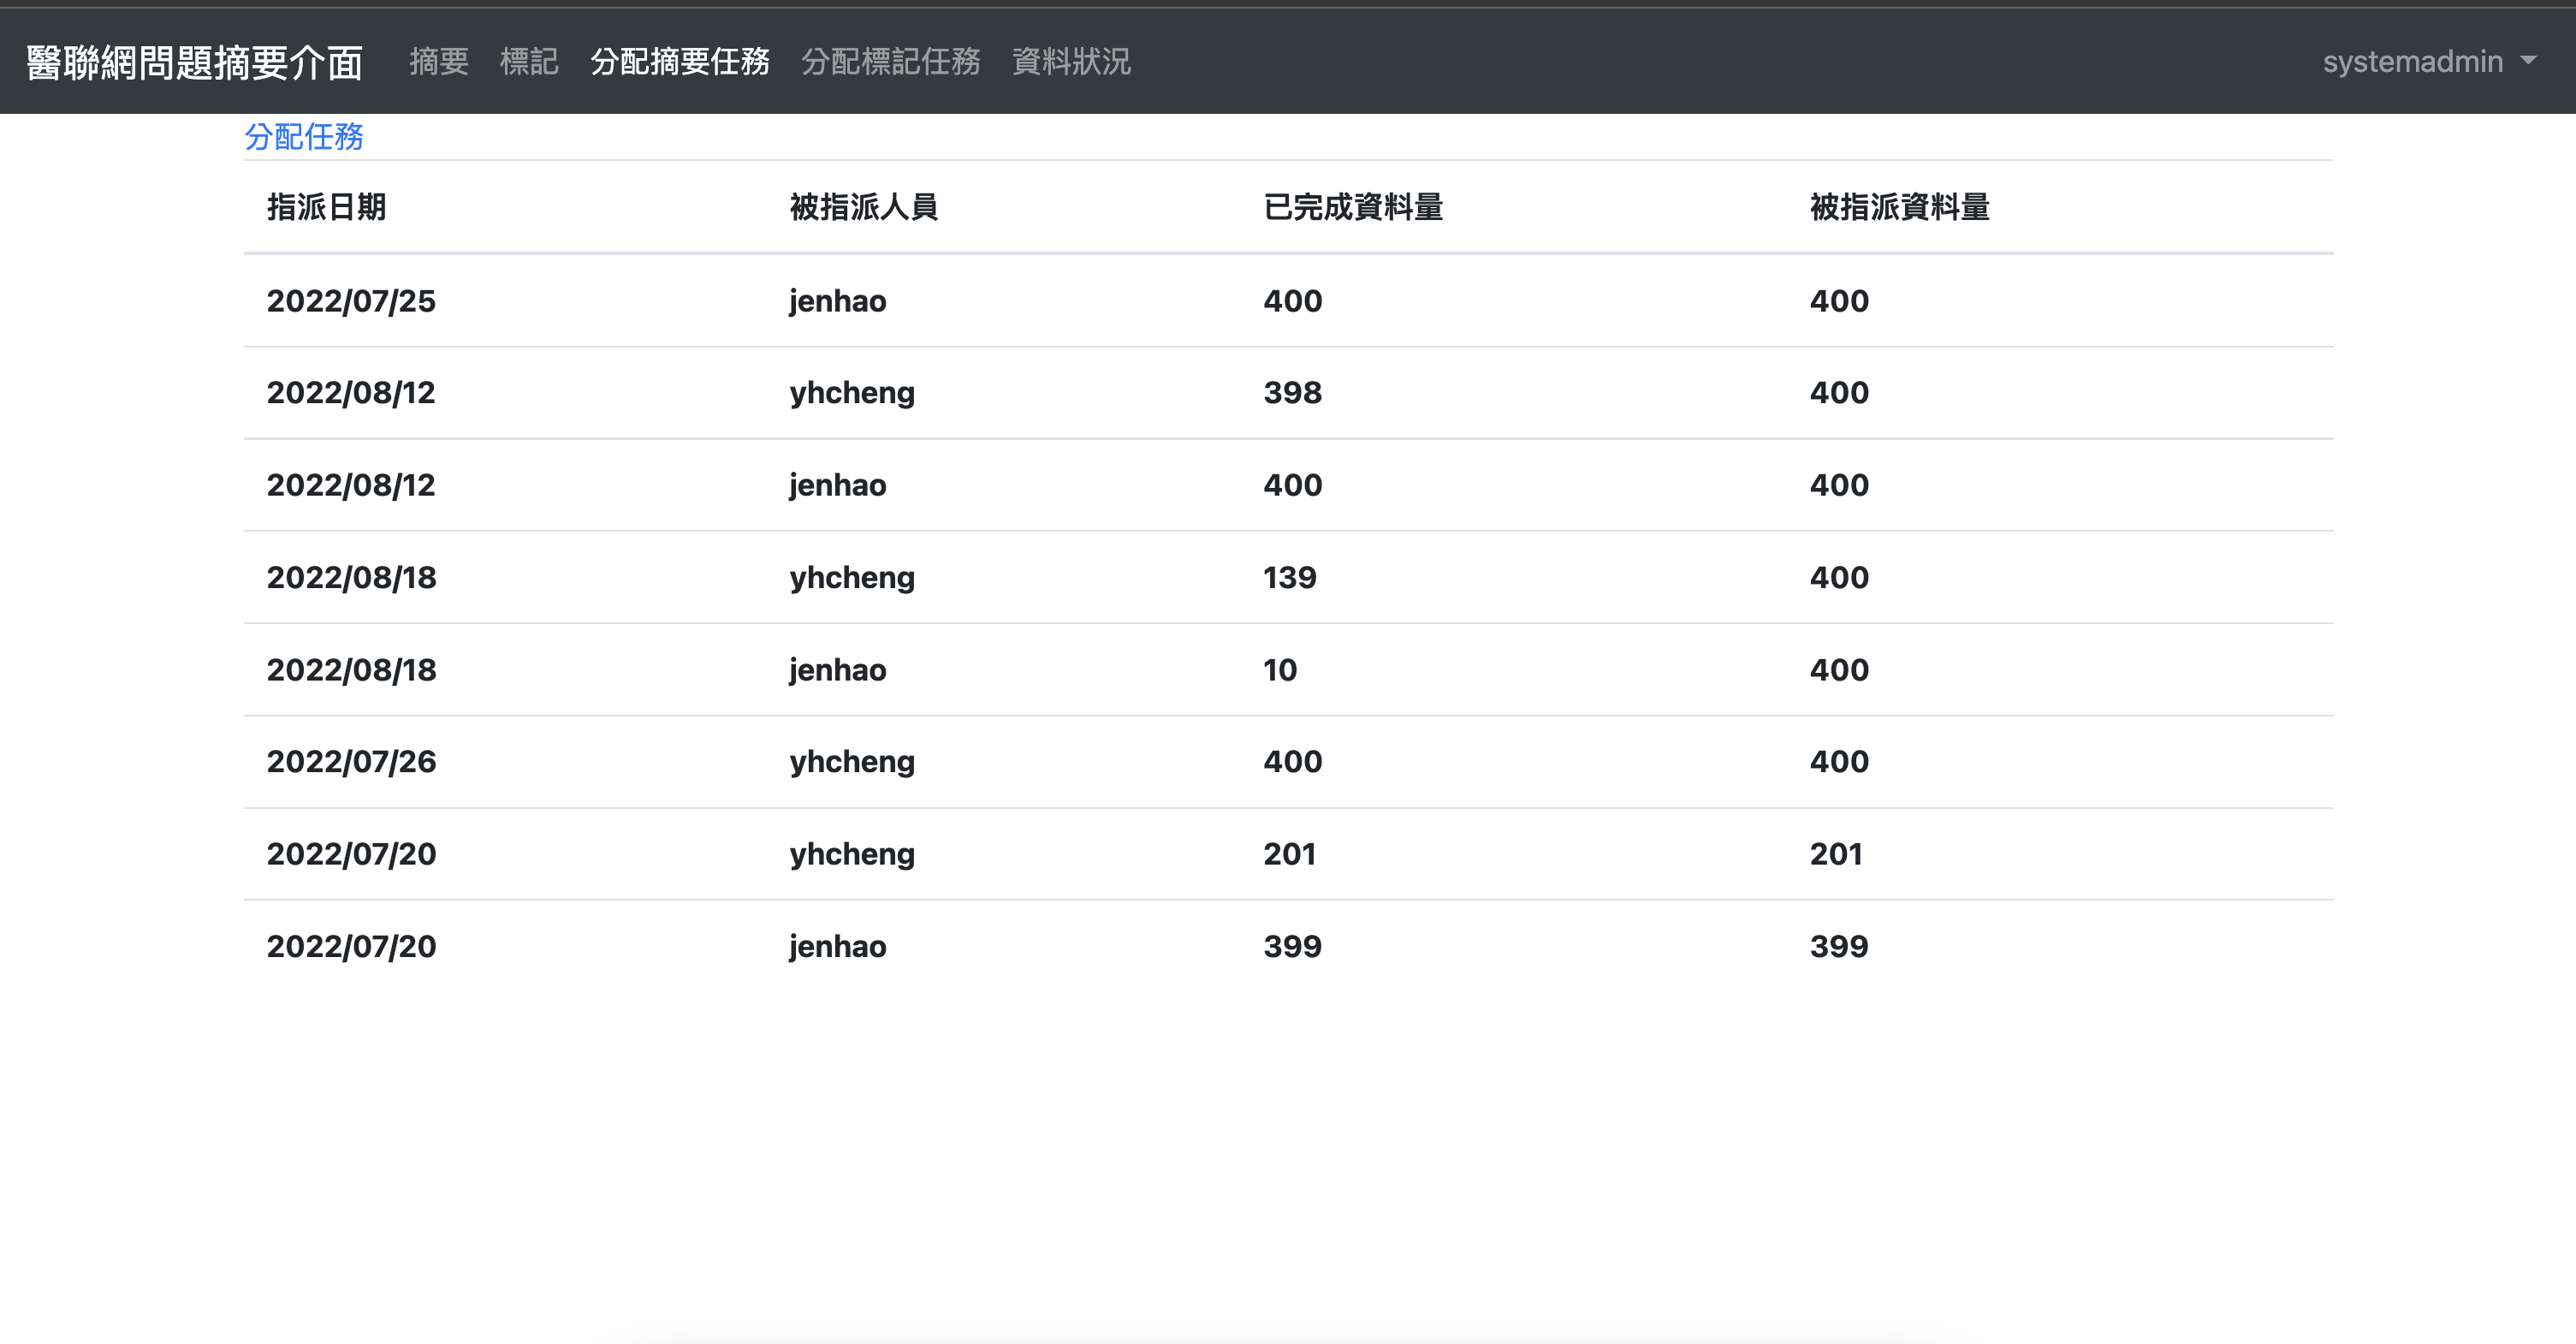Open the systemadmin user dropdown
2576x1344 pixels.
(2412, 62)
